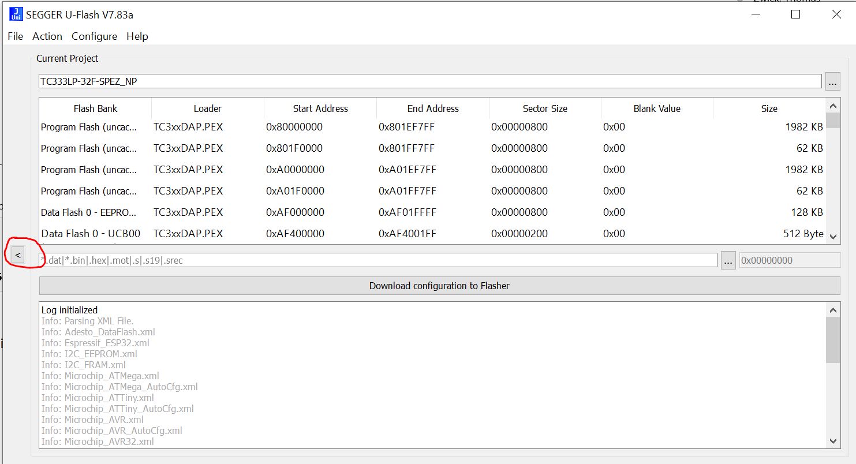This screenshot has height=464, width=856.
Task: Browse for a project using the top ... button
Action: [x=832, y=82]
